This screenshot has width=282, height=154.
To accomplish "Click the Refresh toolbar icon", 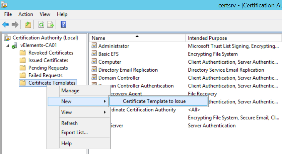I will coord(41,24).
